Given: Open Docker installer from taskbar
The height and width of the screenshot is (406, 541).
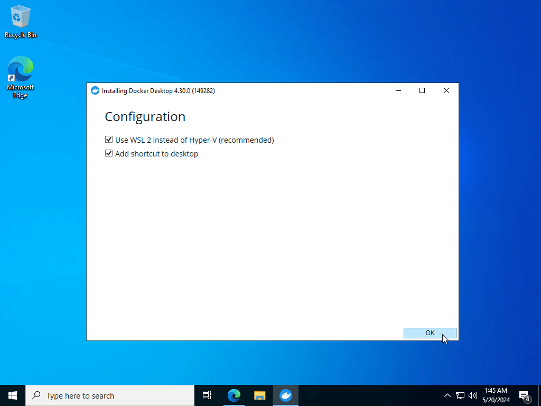Looking at the screenshot, I should (286, 395).
